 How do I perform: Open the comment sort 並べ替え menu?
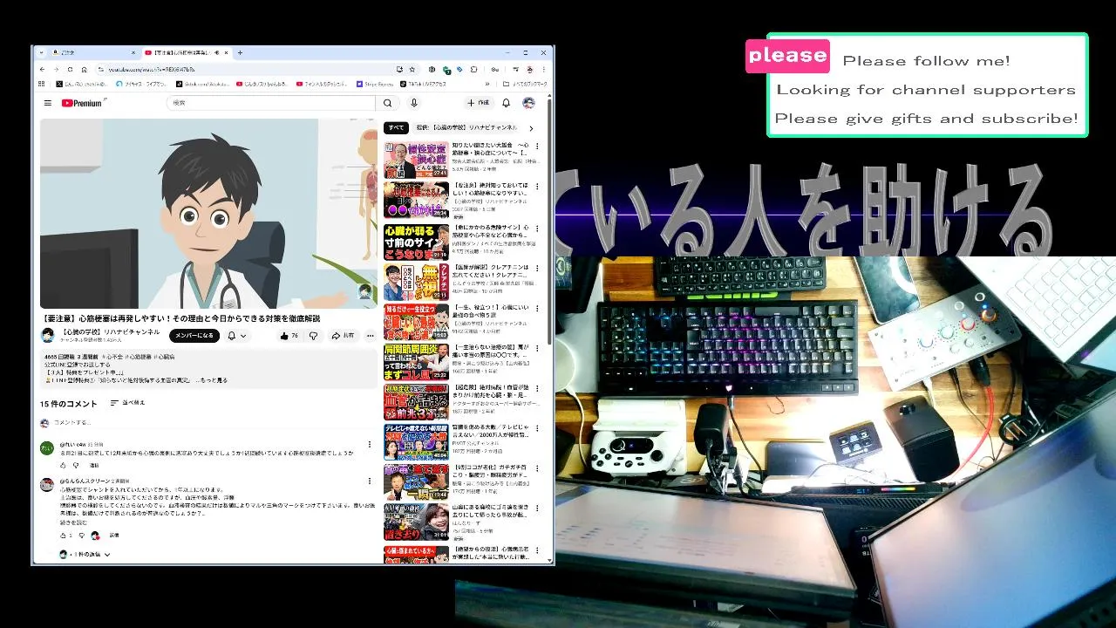[x=127, y=403]
